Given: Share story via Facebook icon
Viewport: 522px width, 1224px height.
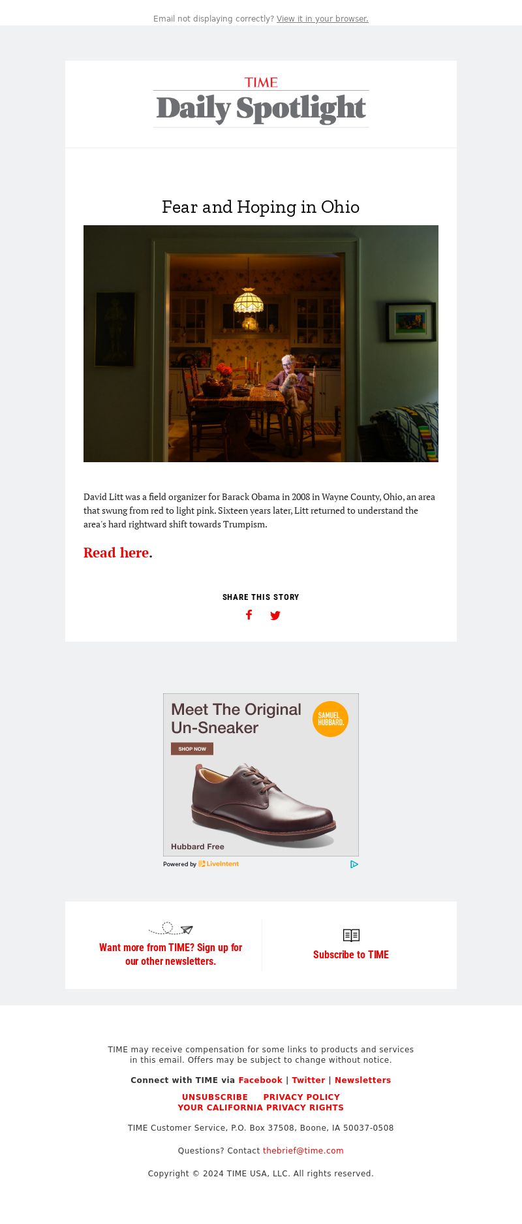Looking at the screenshot, I should [x=249, y=615].
